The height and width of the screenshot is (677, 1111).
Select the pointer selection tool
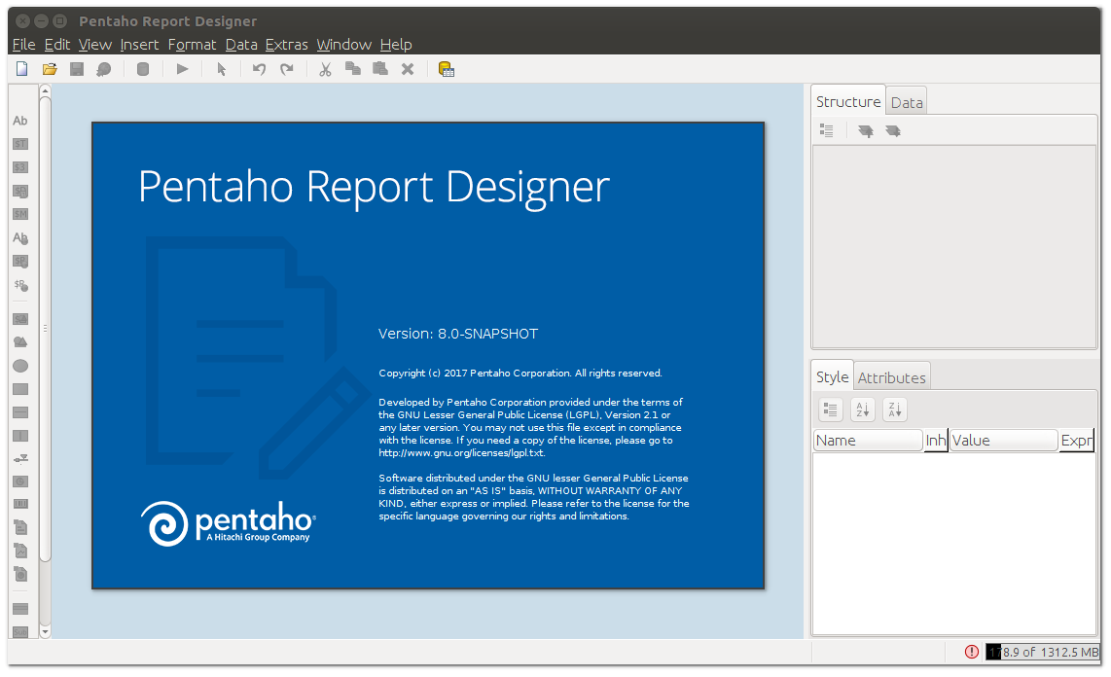click(x=221, y=69)
